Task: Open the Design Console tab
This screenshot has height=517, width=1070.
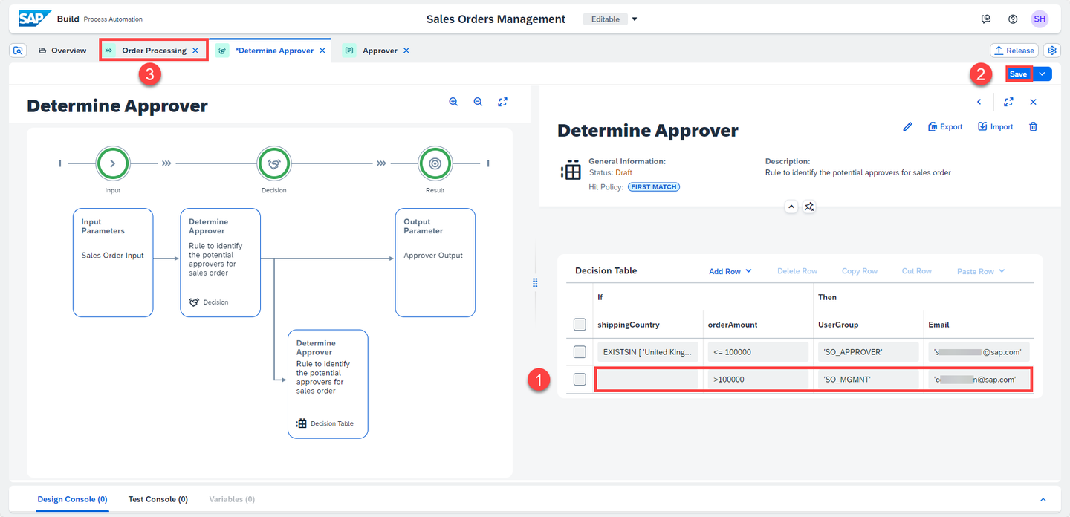Action: [73, 499]
